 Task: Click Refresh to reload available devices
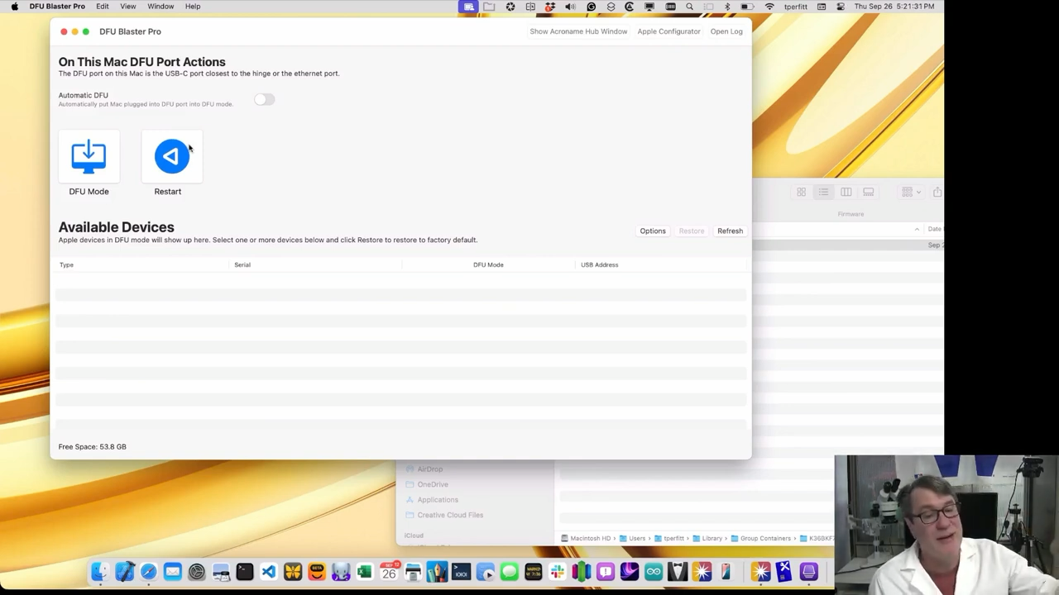pyautogui.click(x=730, y=231)
